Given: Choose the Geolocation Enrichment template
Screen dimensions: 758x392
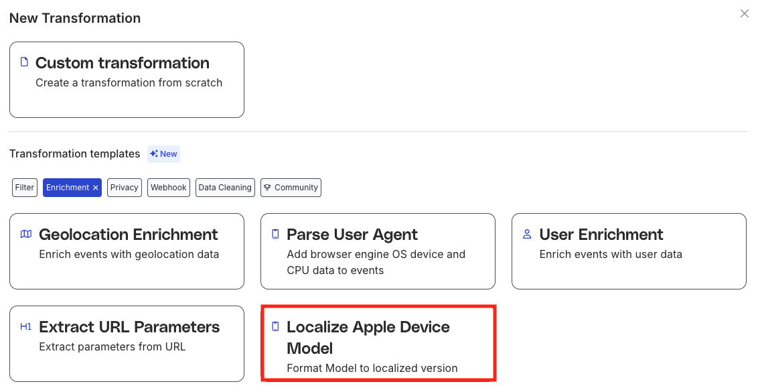Looking at the screenshot, I should pyautogui.click(x=127, y=251).
